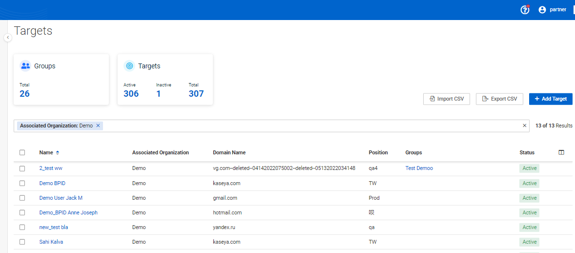Sort by Name using sort arrows
The height and width of the screenshot is (253, 575).
[x=58, y=152]
